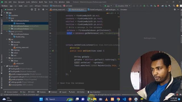Click the Search Everywhere magnifier icon
Screen dimensions: 182x102
point(174,6)
